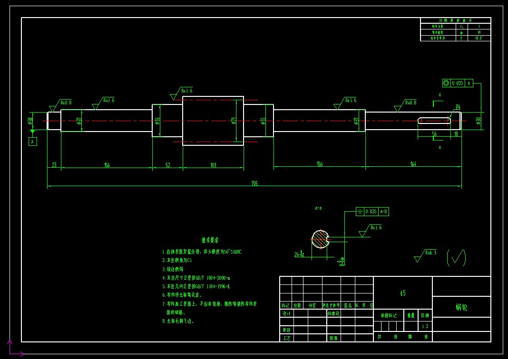This screenshot has height=359, width=508.
Task: Select the 52 length dimension
Action: pyautogui.click(x=168, y=165)
